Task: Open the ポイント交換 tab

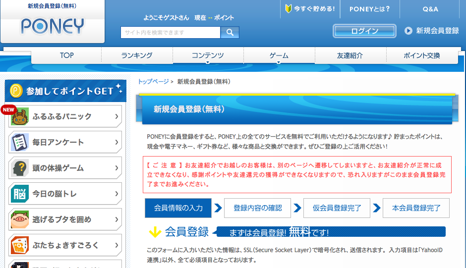Action: pyautogui.click(x=421, y=55)
